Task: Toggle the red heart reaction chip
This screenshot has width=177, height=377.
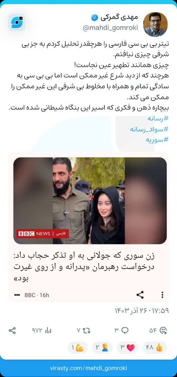Action: coord(128,347)
